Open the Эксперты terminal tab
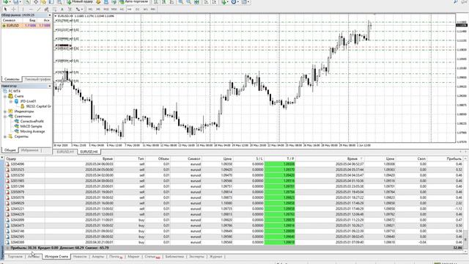The image size is (469, 264). click(x=196, y=257)
